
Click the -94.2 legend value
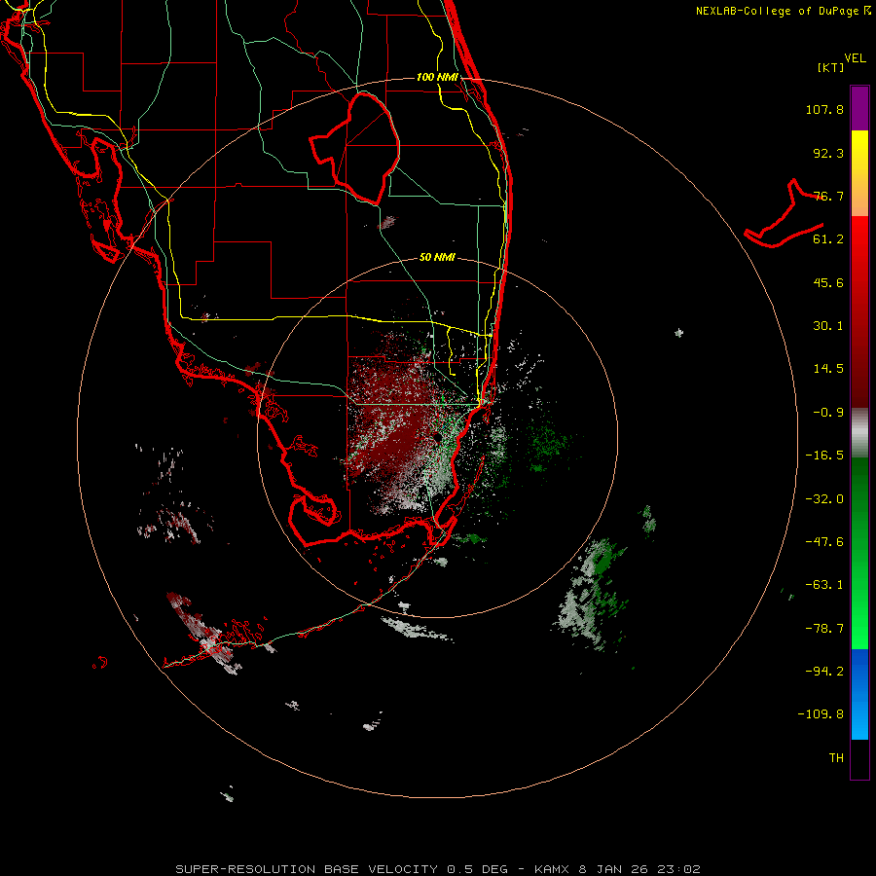[x=824, y=672]
